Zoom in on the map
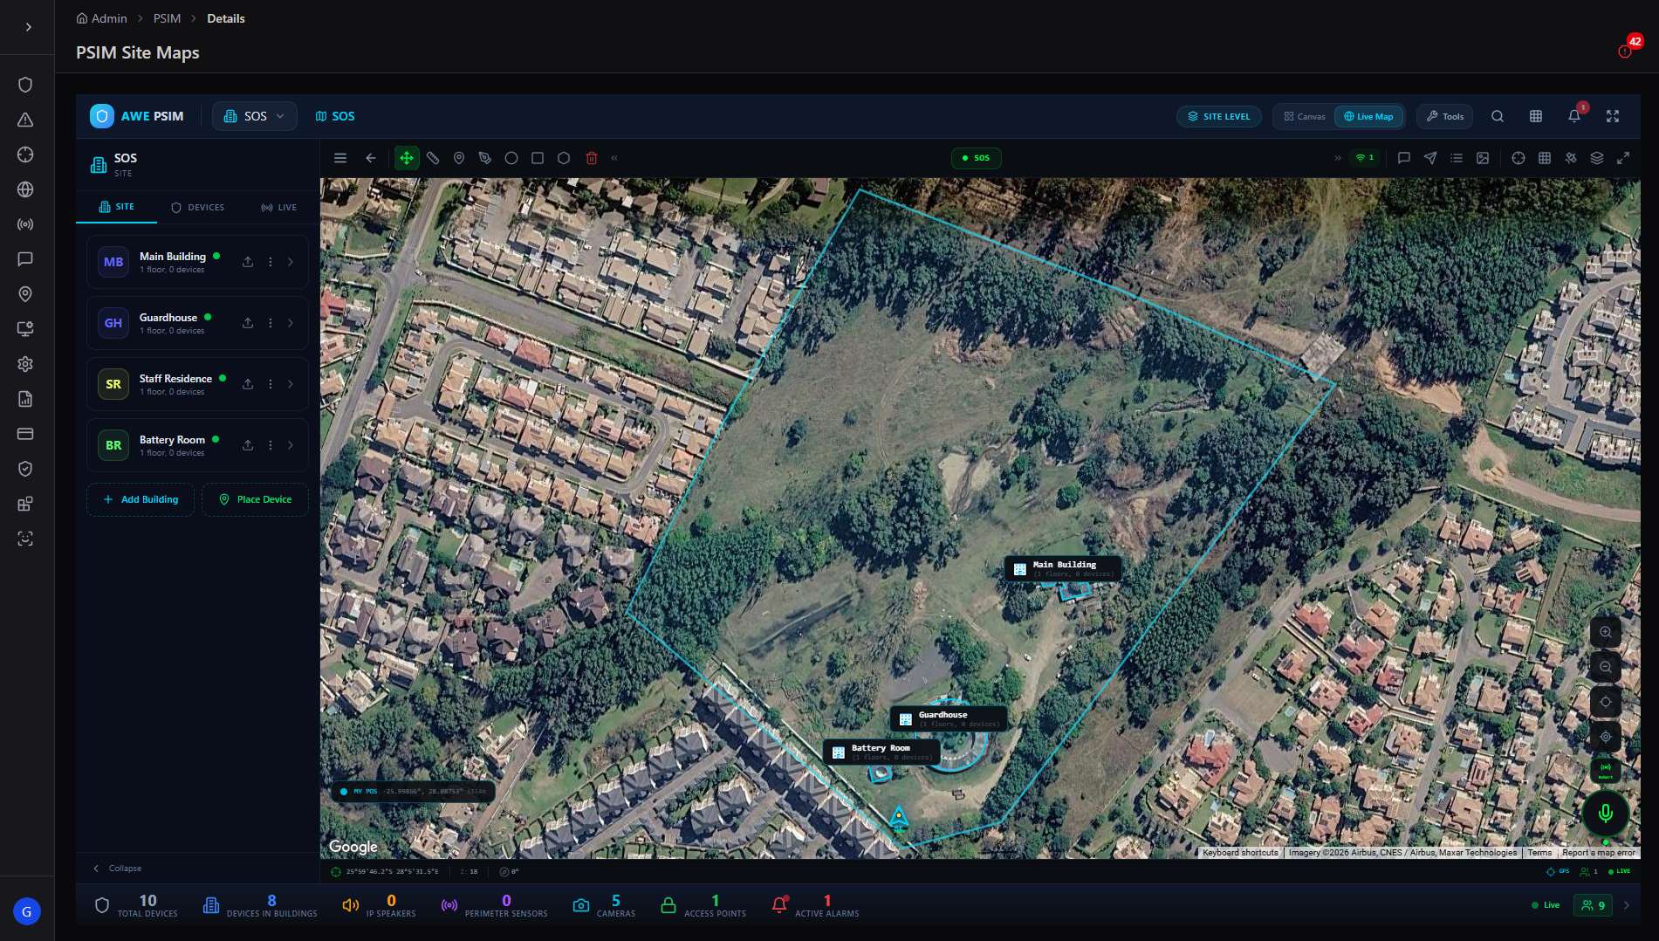The height and width of the screenshot is (941, 1659). point(1606,632)
